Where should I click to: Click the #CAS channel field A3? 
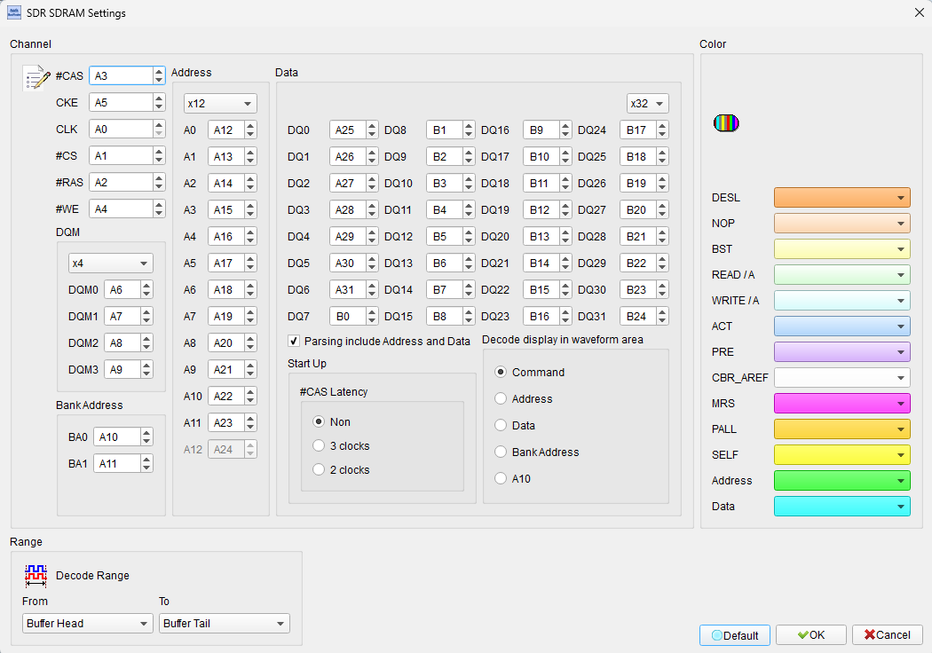[122, 76]
